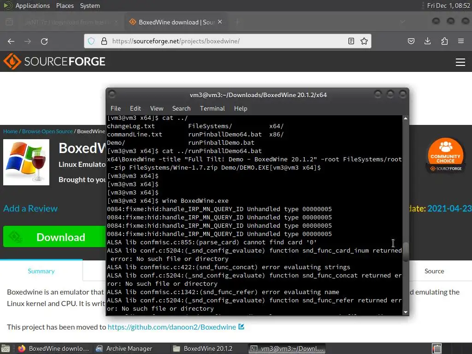Image resolution: width=472 pixels, height=354 pixels.
Task: Click the clock in the top panel
Action: point(448,6)
